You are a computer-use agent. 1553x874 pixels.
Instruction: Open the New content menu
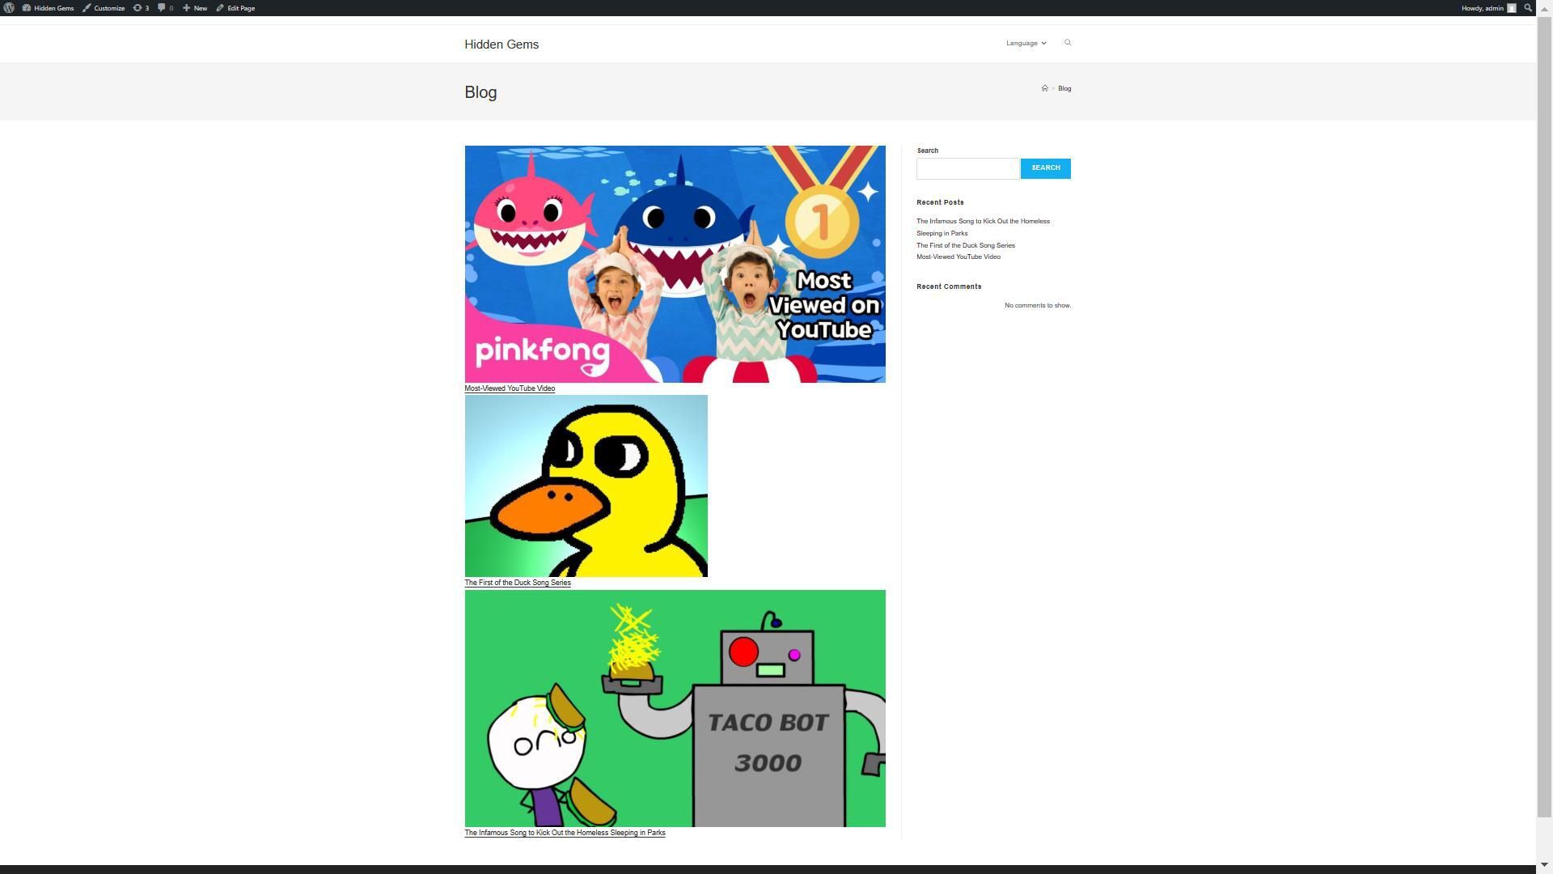pyautogui.click(x=195, y=8)
